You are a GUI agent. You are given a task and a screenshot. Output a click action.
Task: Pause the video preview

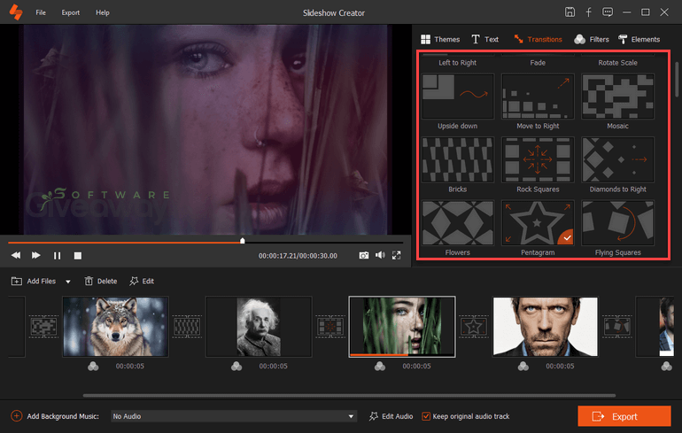58,255
